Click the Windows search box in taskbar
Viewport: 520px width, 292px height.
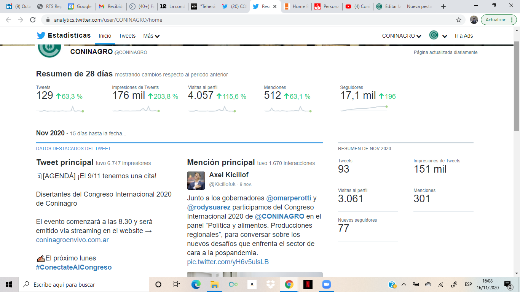[x=84, y=284]
